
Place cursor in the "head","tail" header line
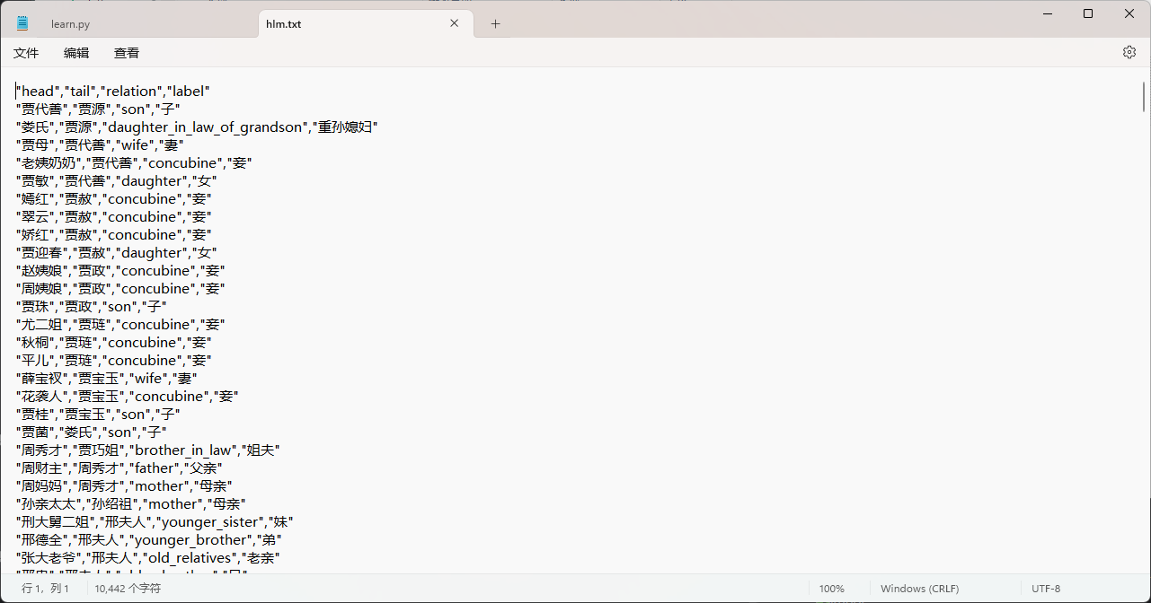click(113, 92)
